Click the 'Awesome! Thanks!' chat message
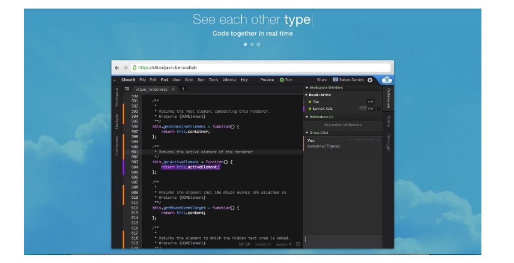514x263 pixels. [x=324, y=146]
